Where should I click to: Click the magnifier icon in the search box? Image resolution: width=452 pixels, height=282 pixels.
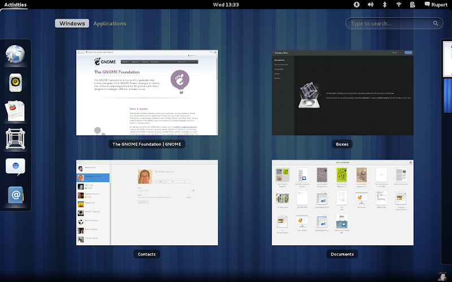[x=436, y=23]
